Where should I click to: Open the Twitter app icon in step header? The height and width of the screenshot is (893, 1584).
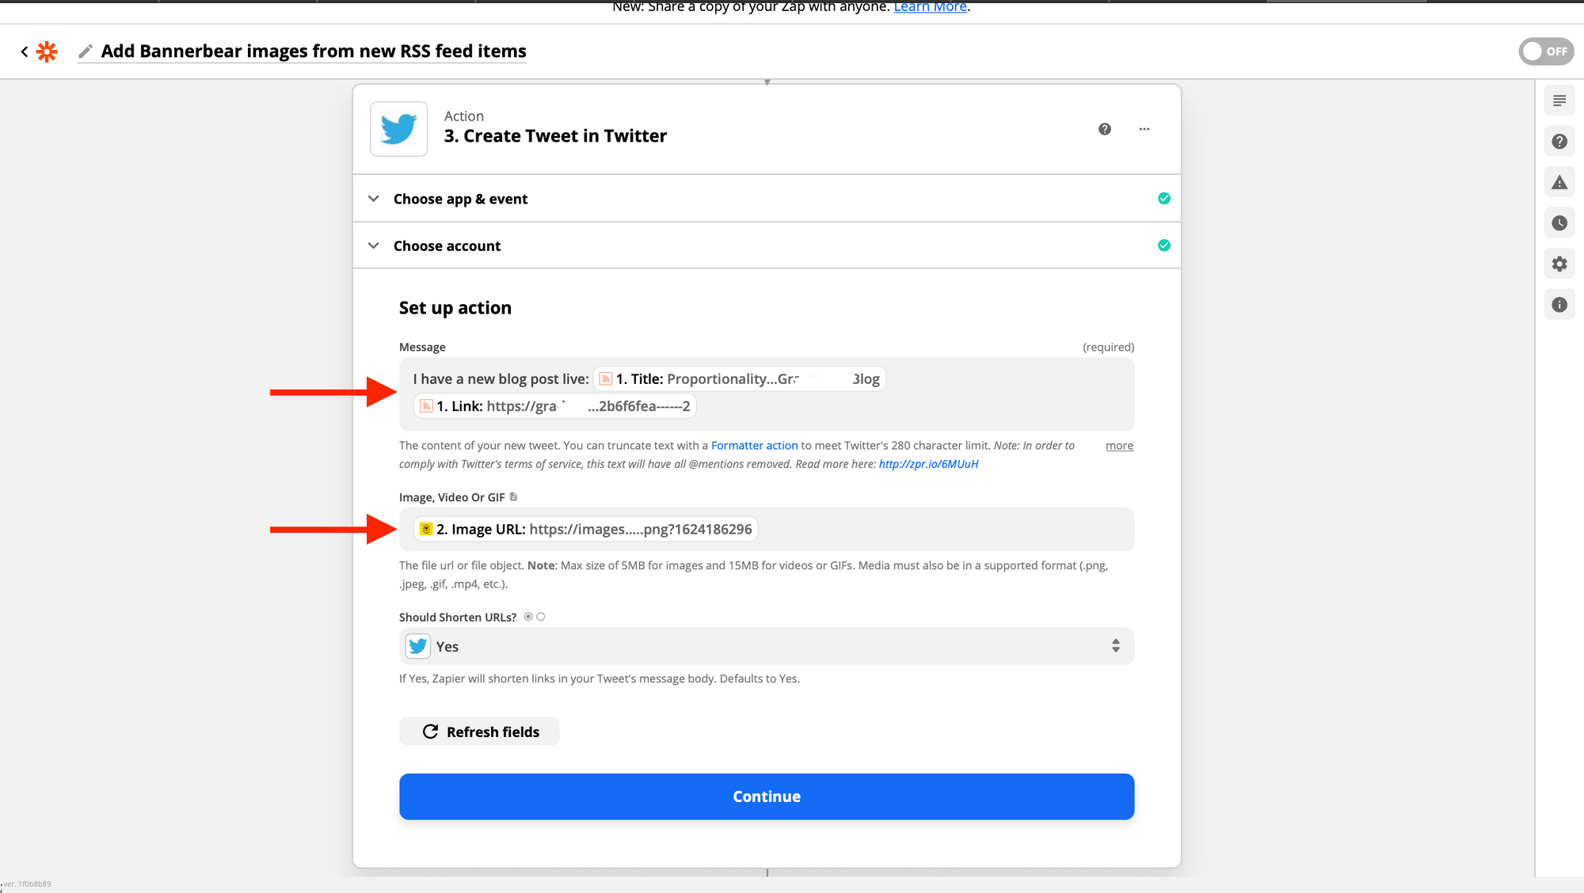coord(398,129)
